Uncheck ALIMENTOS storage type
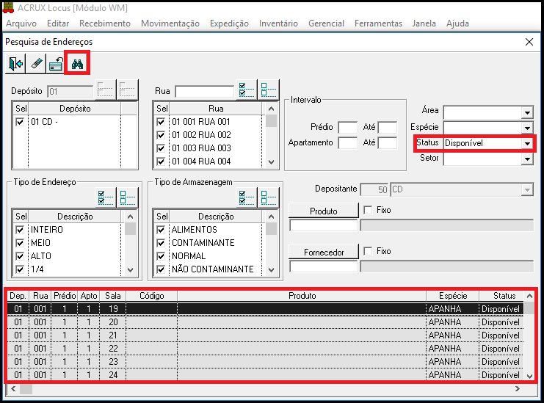The height and width of the screenshot is (403, 544). pyautogui.click(x=161, y=230)
